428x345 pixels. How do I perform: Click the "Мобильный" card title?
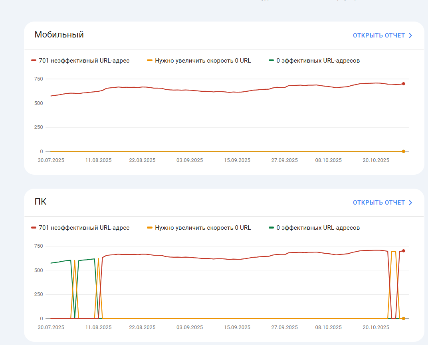point(59,35)
